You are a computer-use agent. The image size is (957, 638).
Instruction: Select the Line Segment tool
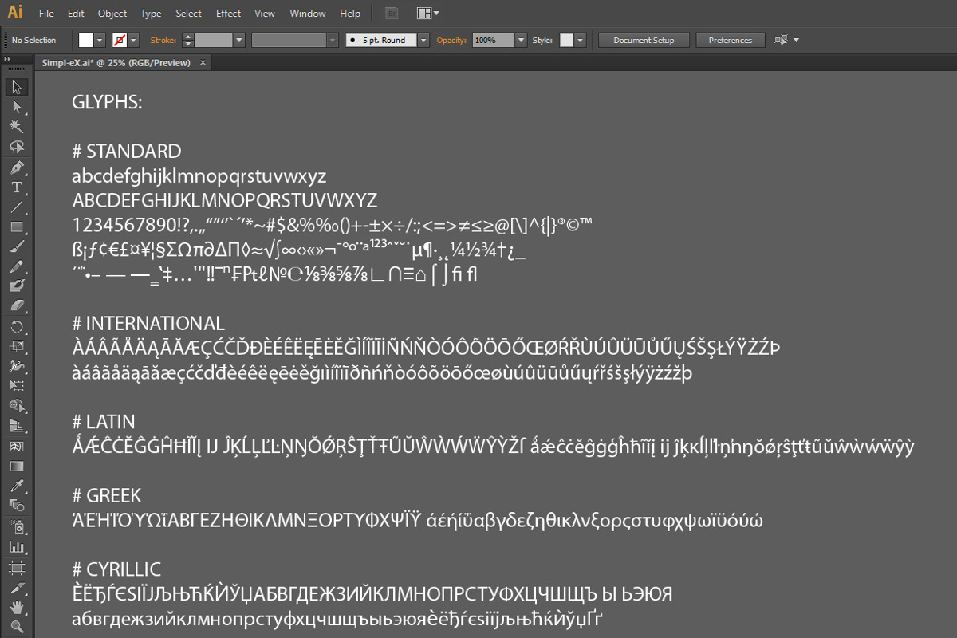pos(17,207)
